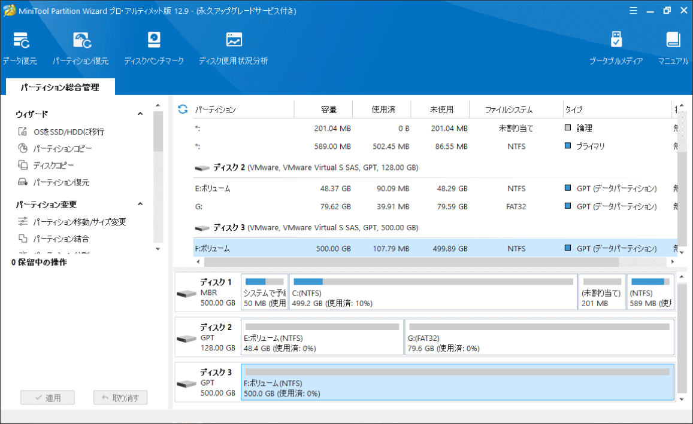Viewport: 693px width, 424px height.
Task: Select C:(NTFS) block in disk map
Action: click(x=433, y=292)
